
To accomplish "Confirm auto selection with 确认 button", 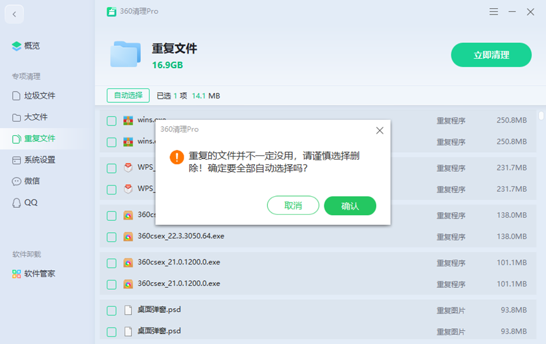I will click(x=350, y=206).
